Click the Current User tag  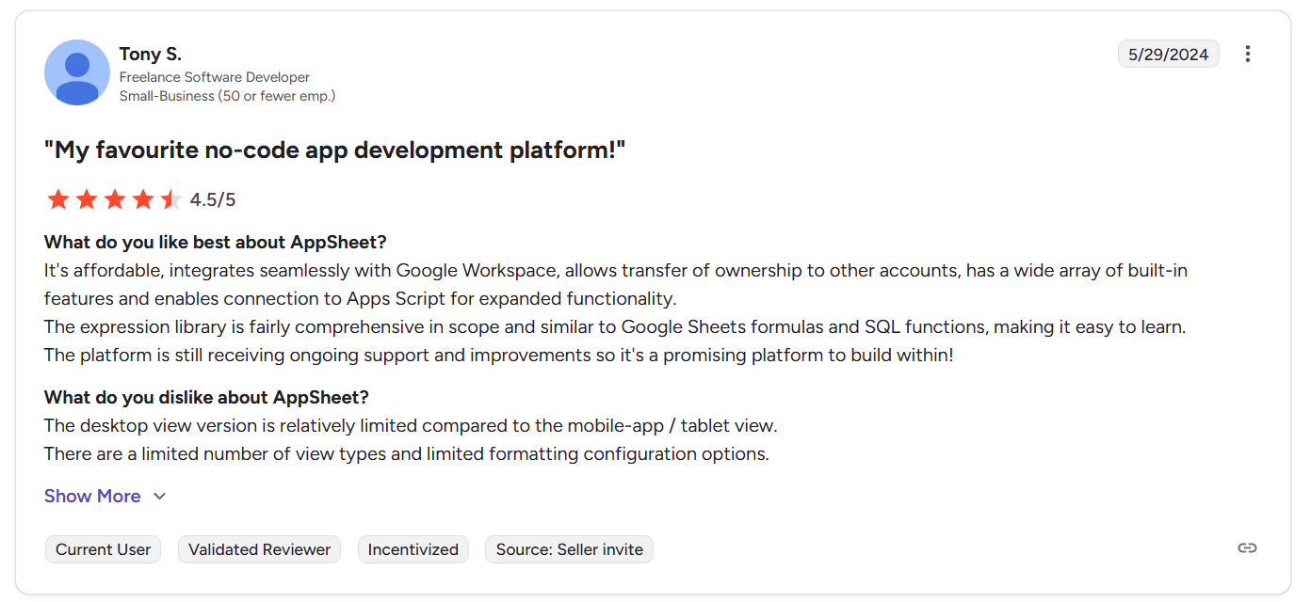tap(104, 549)
